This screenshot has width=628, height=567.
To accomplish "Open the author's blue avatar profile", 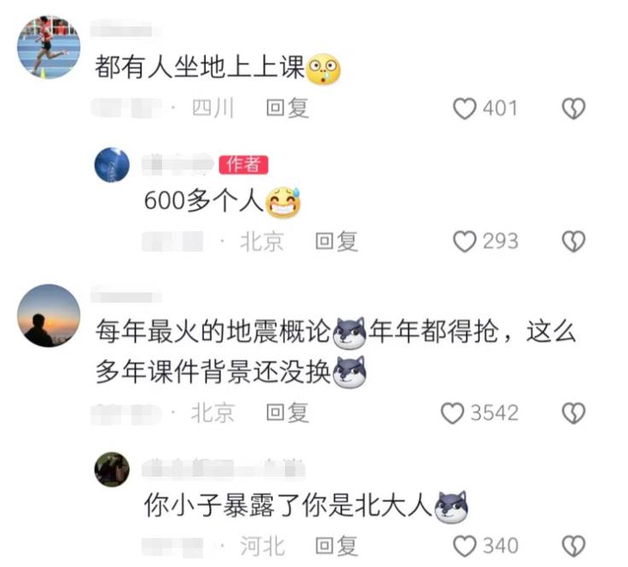I will coord(112,165).
